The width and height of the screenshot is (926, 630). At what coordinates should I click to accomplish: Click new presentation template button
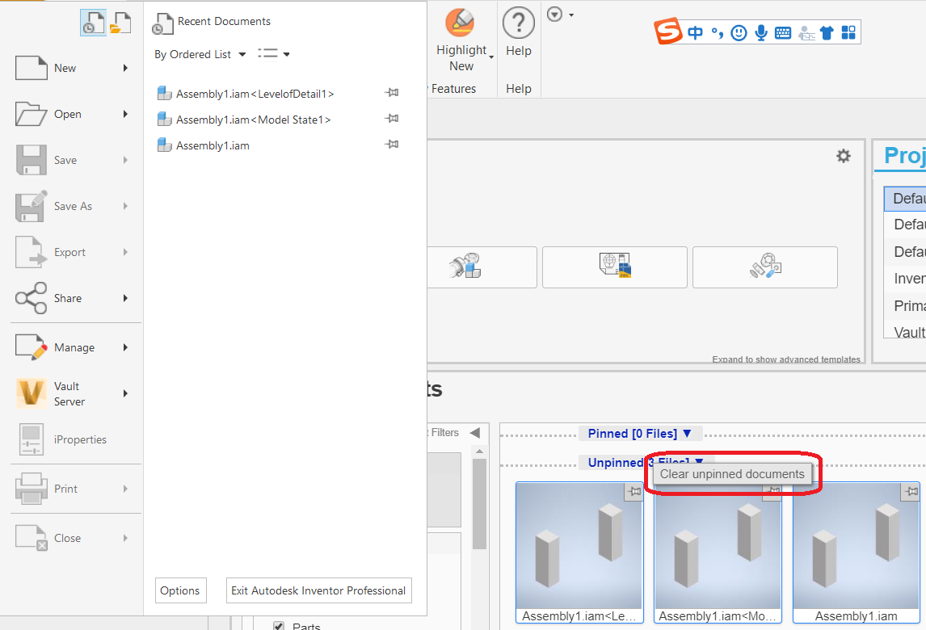click(x=764, y=267)
